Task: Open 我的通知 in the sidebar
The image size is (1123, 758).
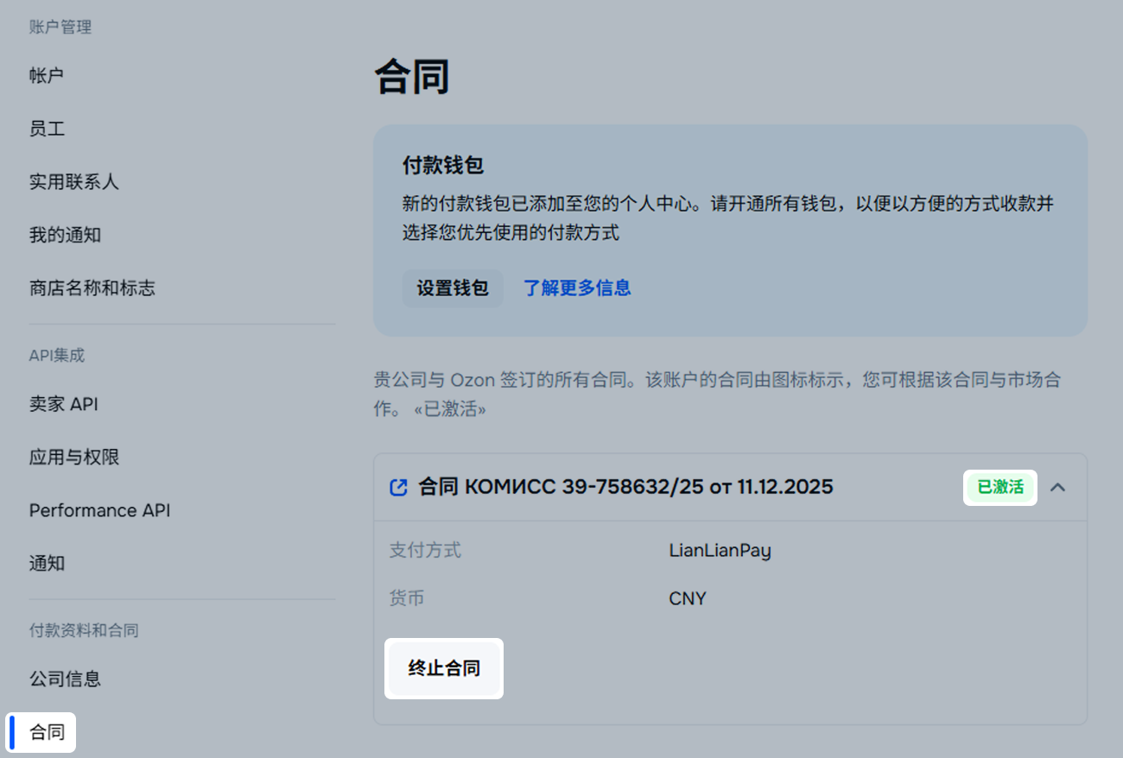Action: coord(65,235)
